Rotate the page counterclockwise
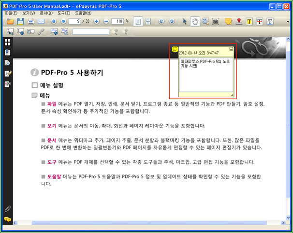Viewport: 293px width, 233px height. tap(161, 21)
